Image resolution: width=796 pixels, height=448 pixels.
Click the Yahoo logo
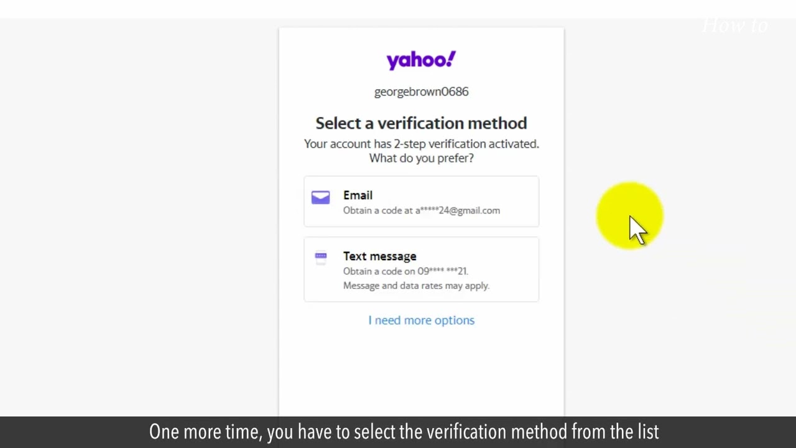coord(421,60)
